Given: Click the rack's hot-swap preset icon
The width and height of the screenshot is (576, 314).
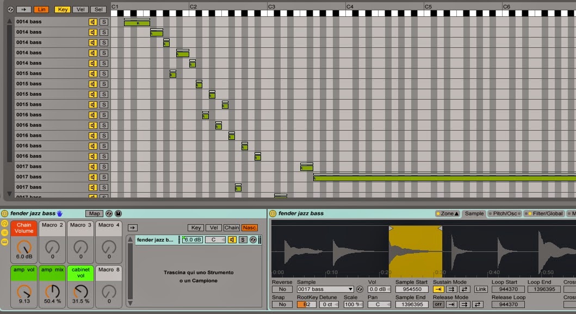Looking at the screenshot, I should pyautogui.click(x=109, y=213).
